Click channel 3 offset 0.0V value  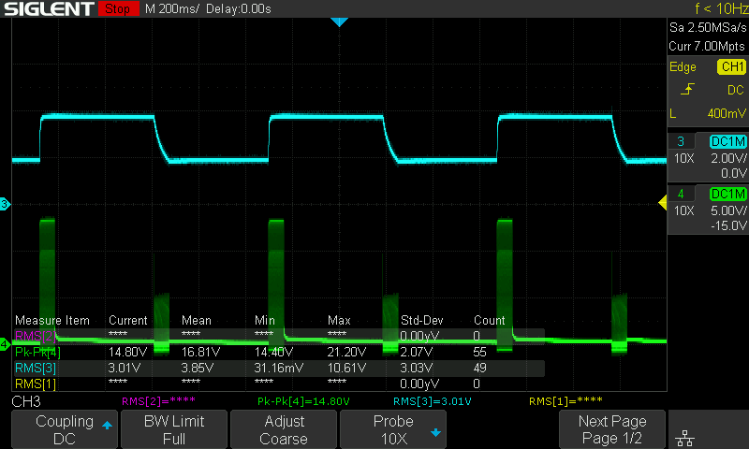coord(733,173)
